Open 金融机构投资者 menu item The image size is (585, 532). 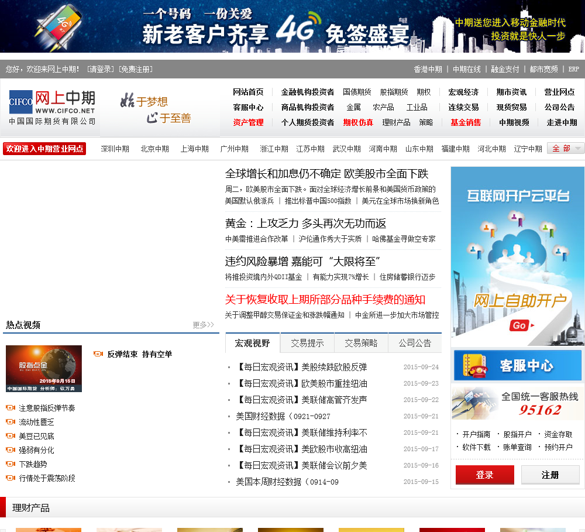[x=308, y=92]
